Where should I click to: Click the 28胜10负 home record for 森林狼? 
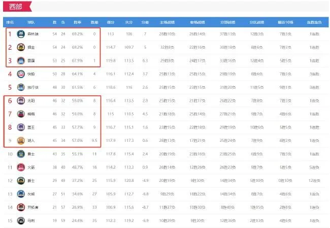(167, 34)
